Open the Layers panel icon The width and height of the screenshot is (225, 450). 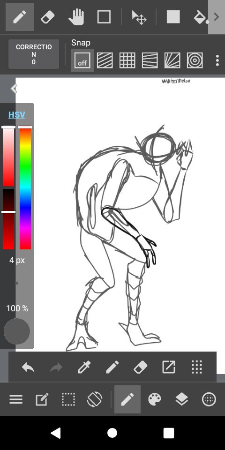182,399
